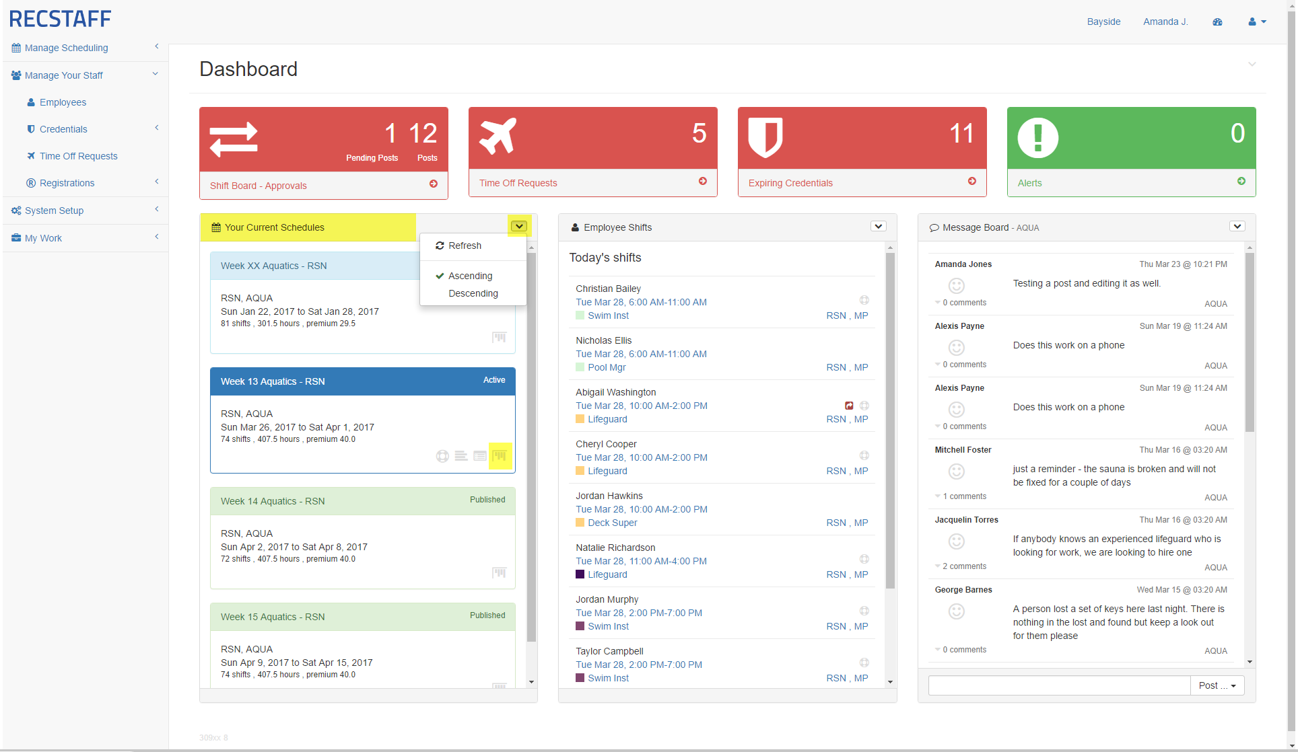The width and height of the screenshot is (1298, 752).
Task: Toggle 1 comments under Mitchell Foster's post
Action: click(963, 496)
